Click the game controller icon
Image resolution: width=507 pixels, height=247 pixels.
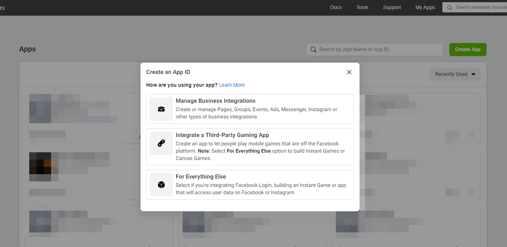161,143
